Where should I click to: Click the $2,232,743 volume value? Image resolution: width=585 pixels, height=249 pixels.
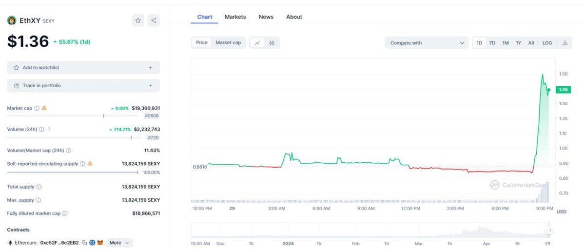(147, 130)
